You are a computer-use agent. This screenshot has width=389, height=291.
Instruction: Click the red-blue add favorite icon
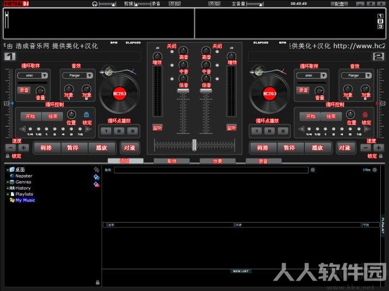pos(97,184)
